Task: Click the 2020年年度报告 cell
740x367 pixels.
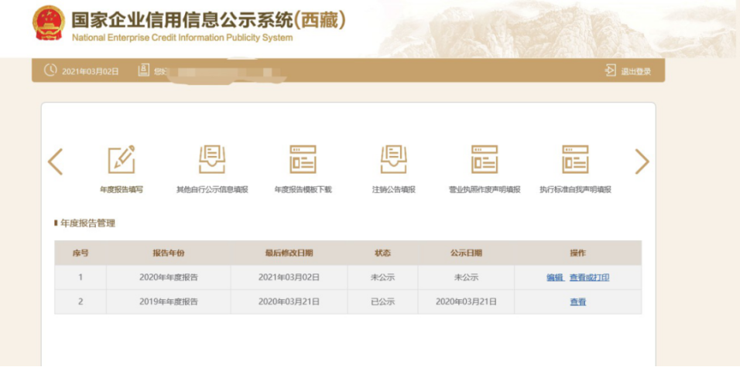Action: pyautogui.click(x=169, y=277)
